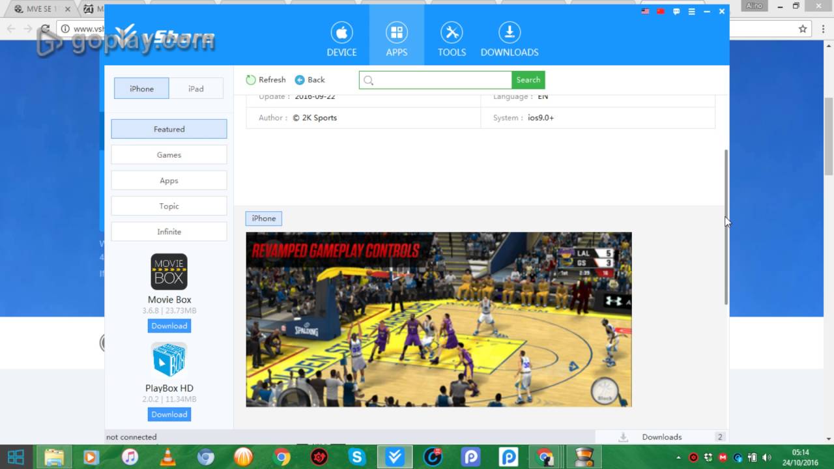834x469 pixels.
Task: Click the NBA gameplay screenshot
Action: 439,319
